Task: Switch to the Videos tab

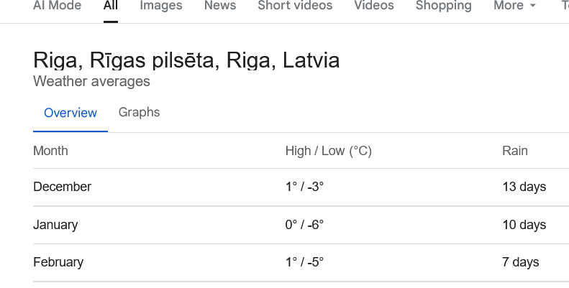Action: click(x=374, y=6)
